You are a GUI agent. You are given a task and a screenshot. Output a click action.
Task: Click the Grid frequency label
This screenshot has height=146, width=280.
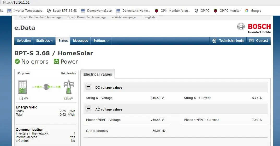tap(97, 131)
